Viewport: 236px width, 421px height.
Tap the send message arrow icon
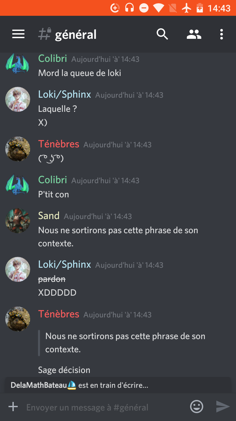(x=223, y=407)
